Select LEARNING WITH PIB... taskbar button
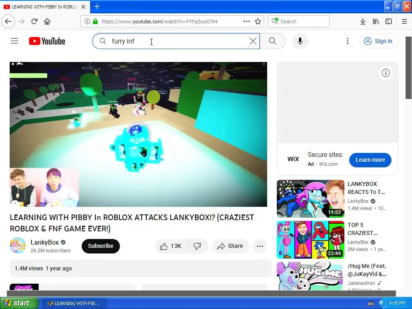The height and width of the screenshot is (309, 412). (x=74, y=303)
